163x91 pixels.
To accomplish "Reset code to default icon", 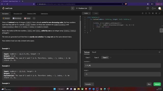I will (x=150, y=13).
